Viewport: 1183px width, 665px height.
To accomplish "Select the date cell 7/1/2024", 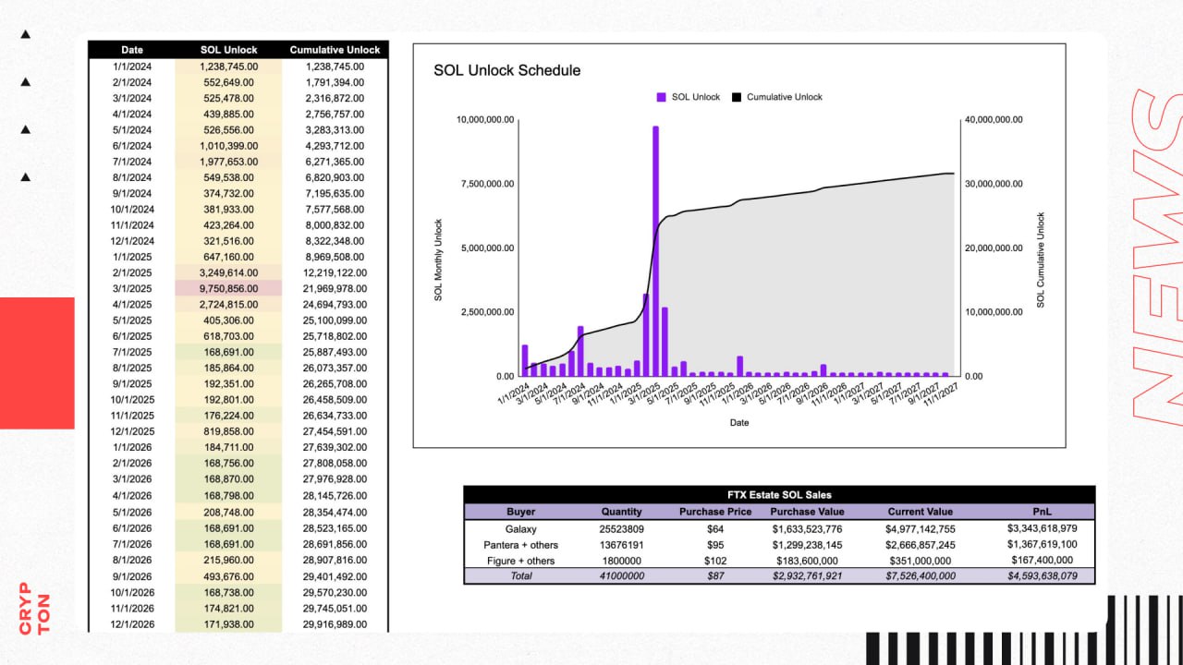I will click(x=131, y=162).
